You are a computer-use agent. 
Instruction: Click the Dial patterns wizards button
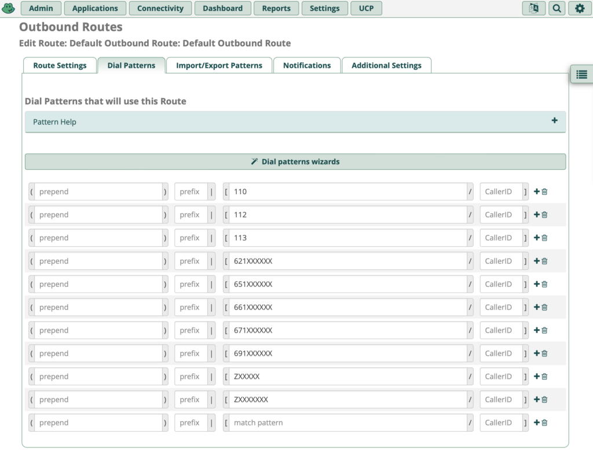295,162
